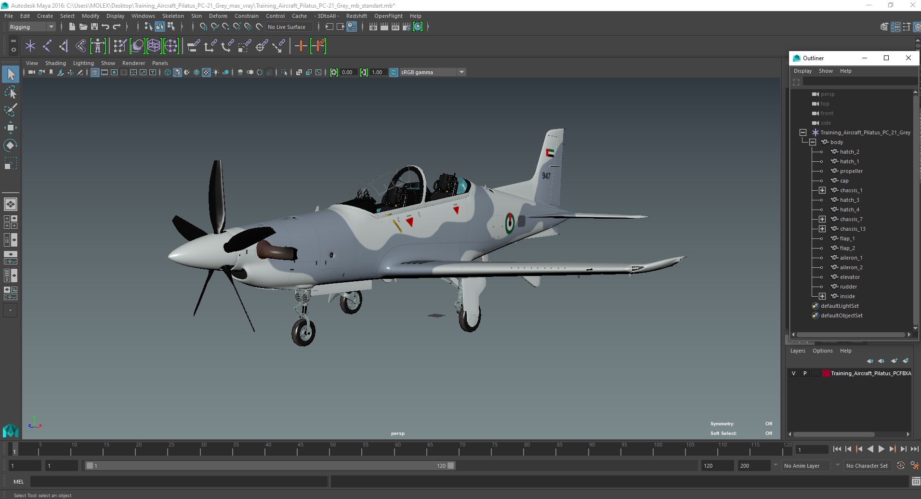
Task: Expand the chassis_7 node in Outliner
Action: [822, 219]
